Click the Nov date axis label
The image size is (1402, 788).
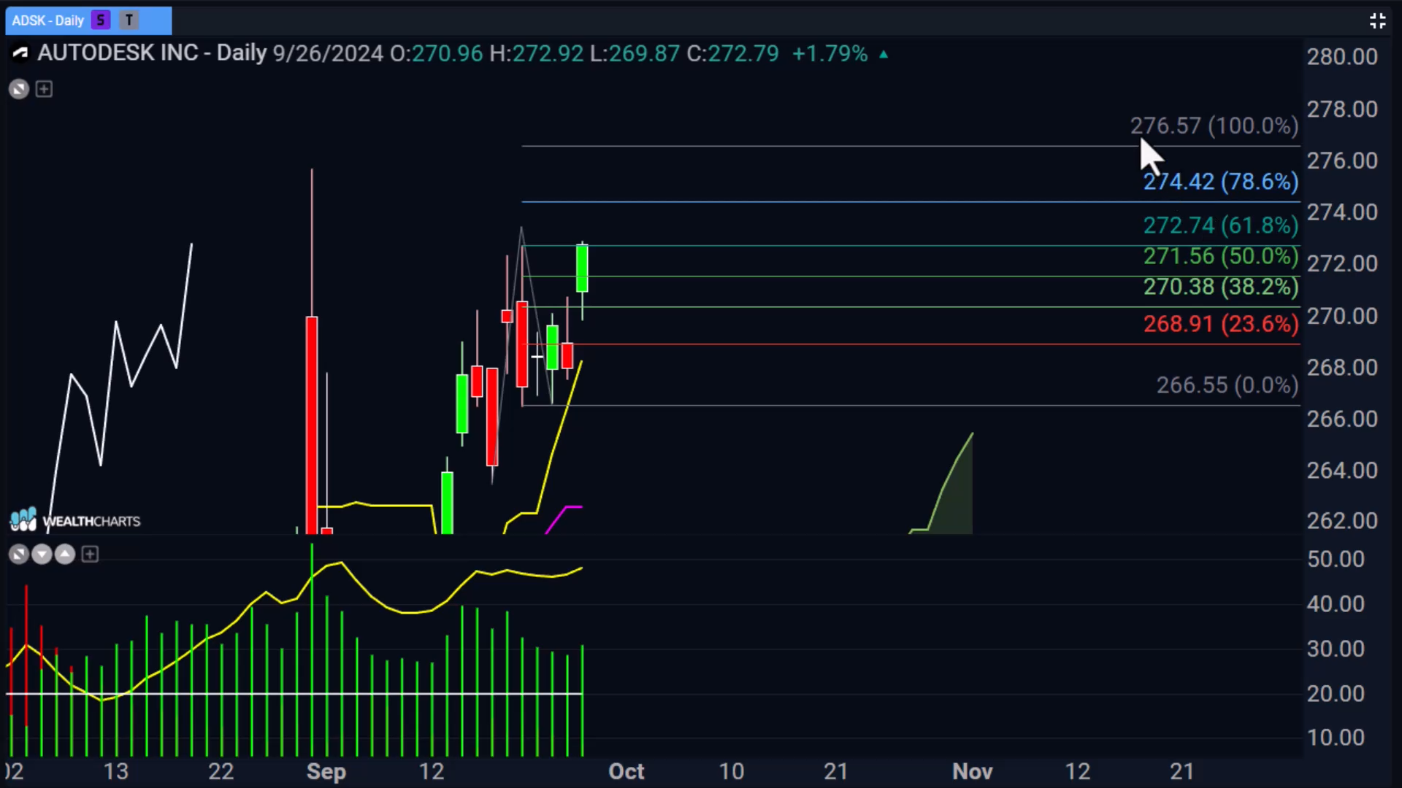click(x=972, y=771)
